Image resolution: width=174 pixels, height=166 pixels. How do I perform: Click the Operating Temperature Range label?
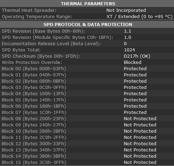pos(37,17)
